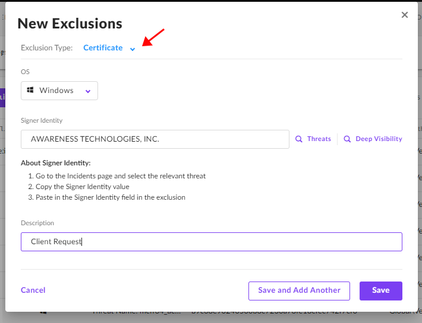The image size is (422, 323).
Task: Click the About Signer Identity heading
Action: (56, 163)
